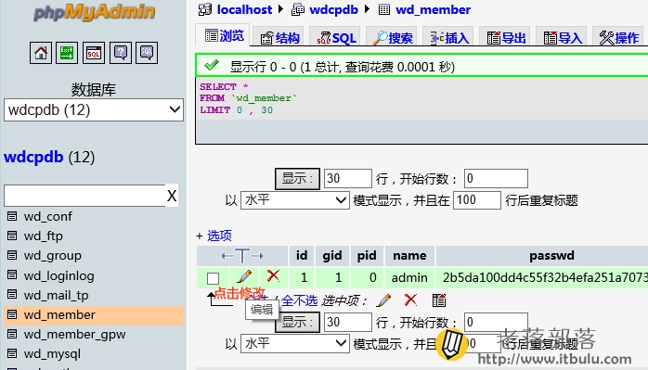Click the 全不选 uncheck all link

(x=299, y=300)
